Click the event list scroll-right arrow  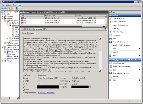point(104,25)
